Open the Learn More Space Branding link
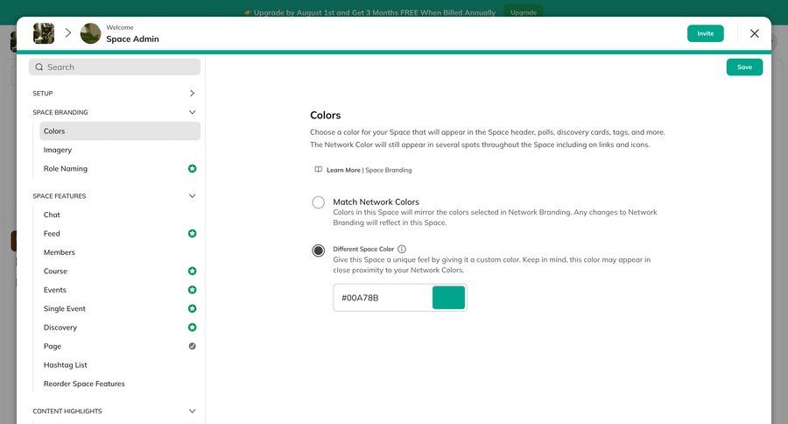This screenshot has width=788, height=424. coord(369,170)
